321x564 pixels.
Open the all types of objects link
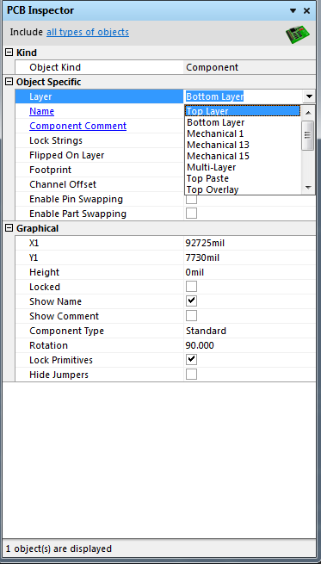tap(87, 32)
